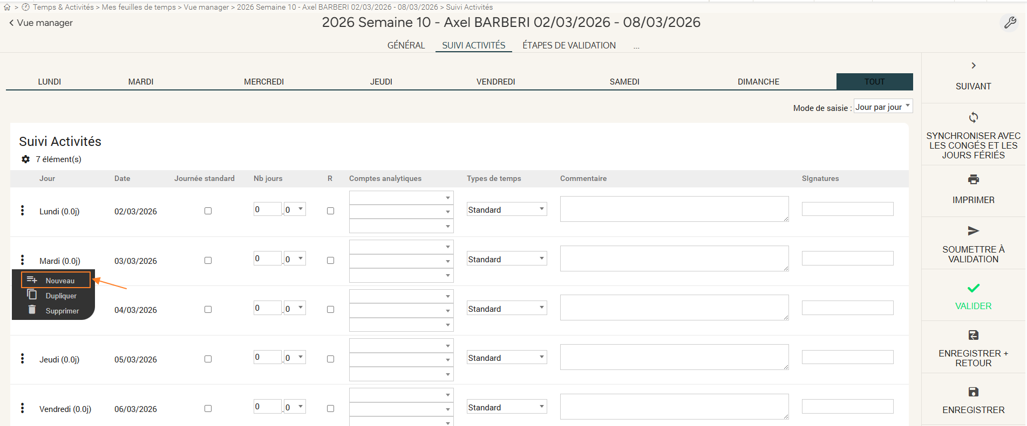
Task: Go back to Vue manager
Action: 41,23
